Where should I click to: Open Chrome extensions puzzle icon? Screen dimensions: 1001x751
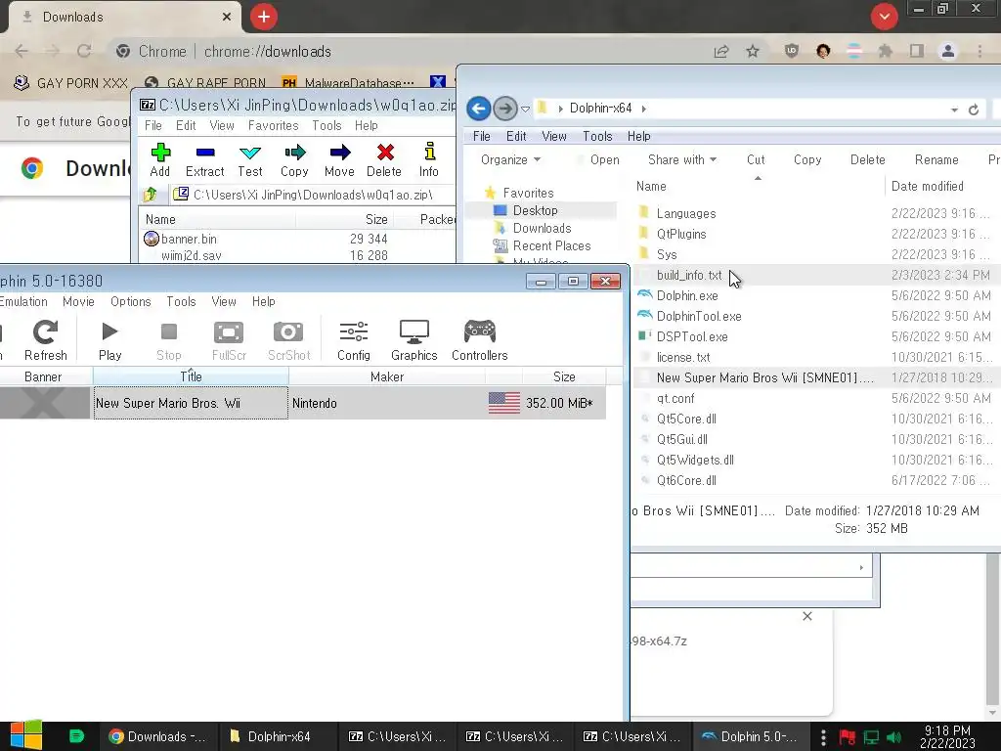point(885,51)
